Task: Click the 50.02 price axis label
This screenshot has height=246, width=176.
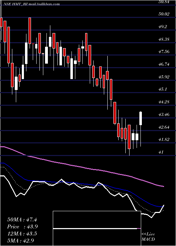Action: pyautogui.click(x=164, y=14)
